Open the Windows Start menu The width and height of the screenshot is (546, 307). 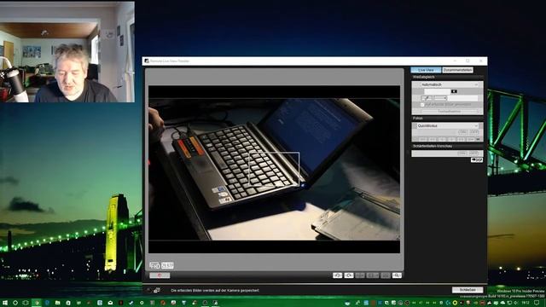[x=5, y=303]
